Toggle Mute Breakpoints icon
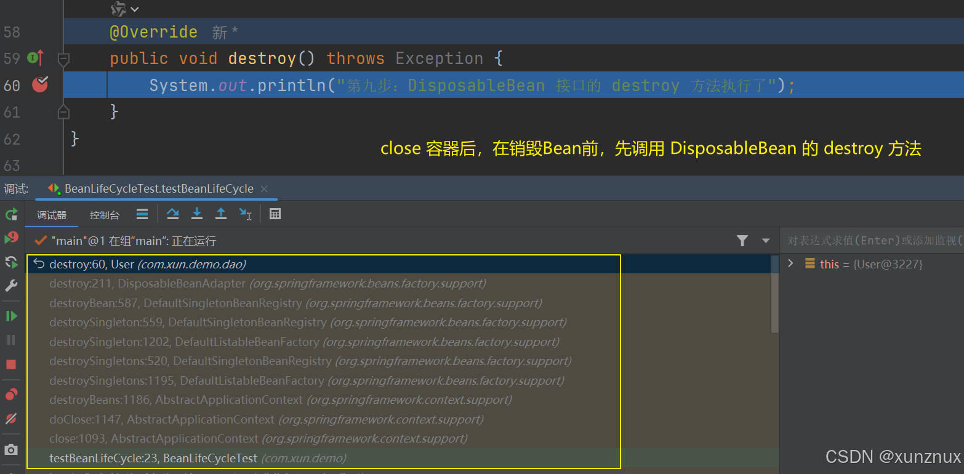 click(x=11, y=419)
